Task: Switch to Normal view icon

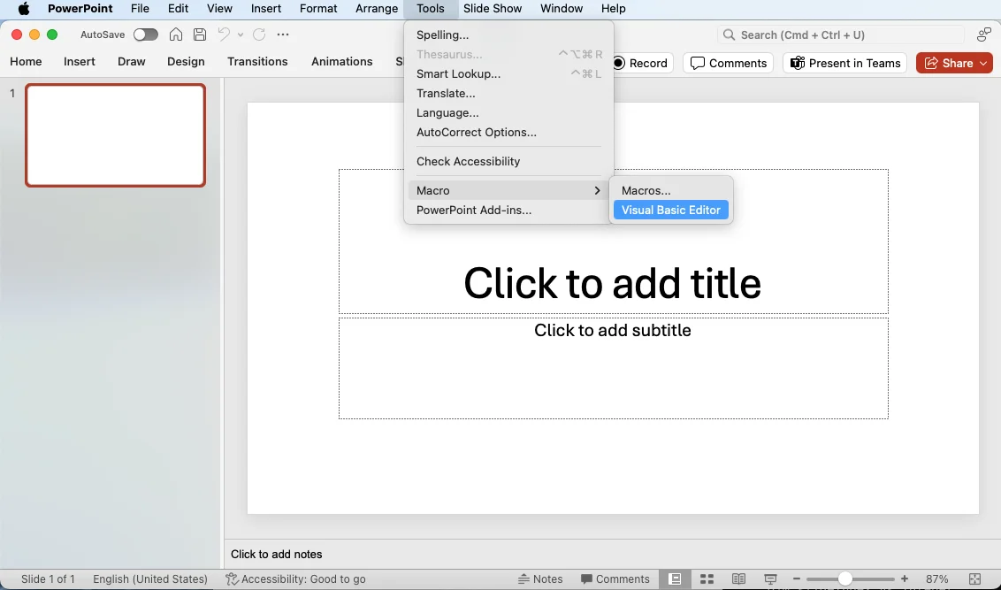Action: click(x=675, y=579)
